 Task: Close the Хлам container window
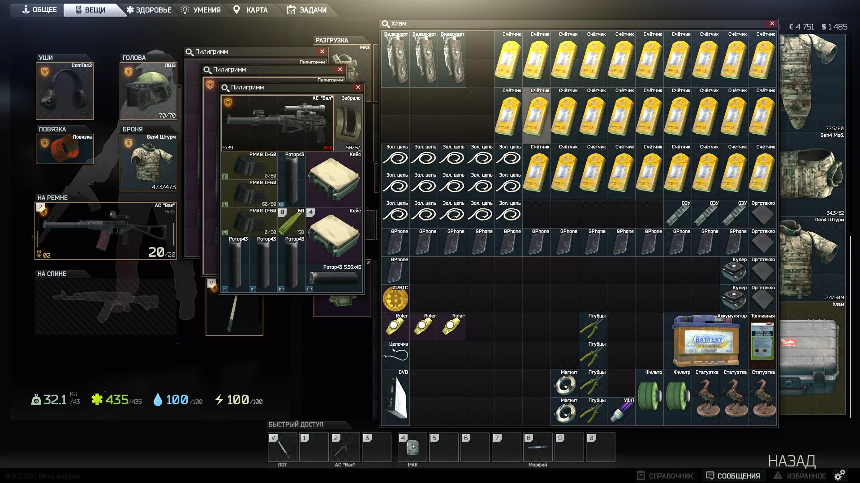point(772,23)
